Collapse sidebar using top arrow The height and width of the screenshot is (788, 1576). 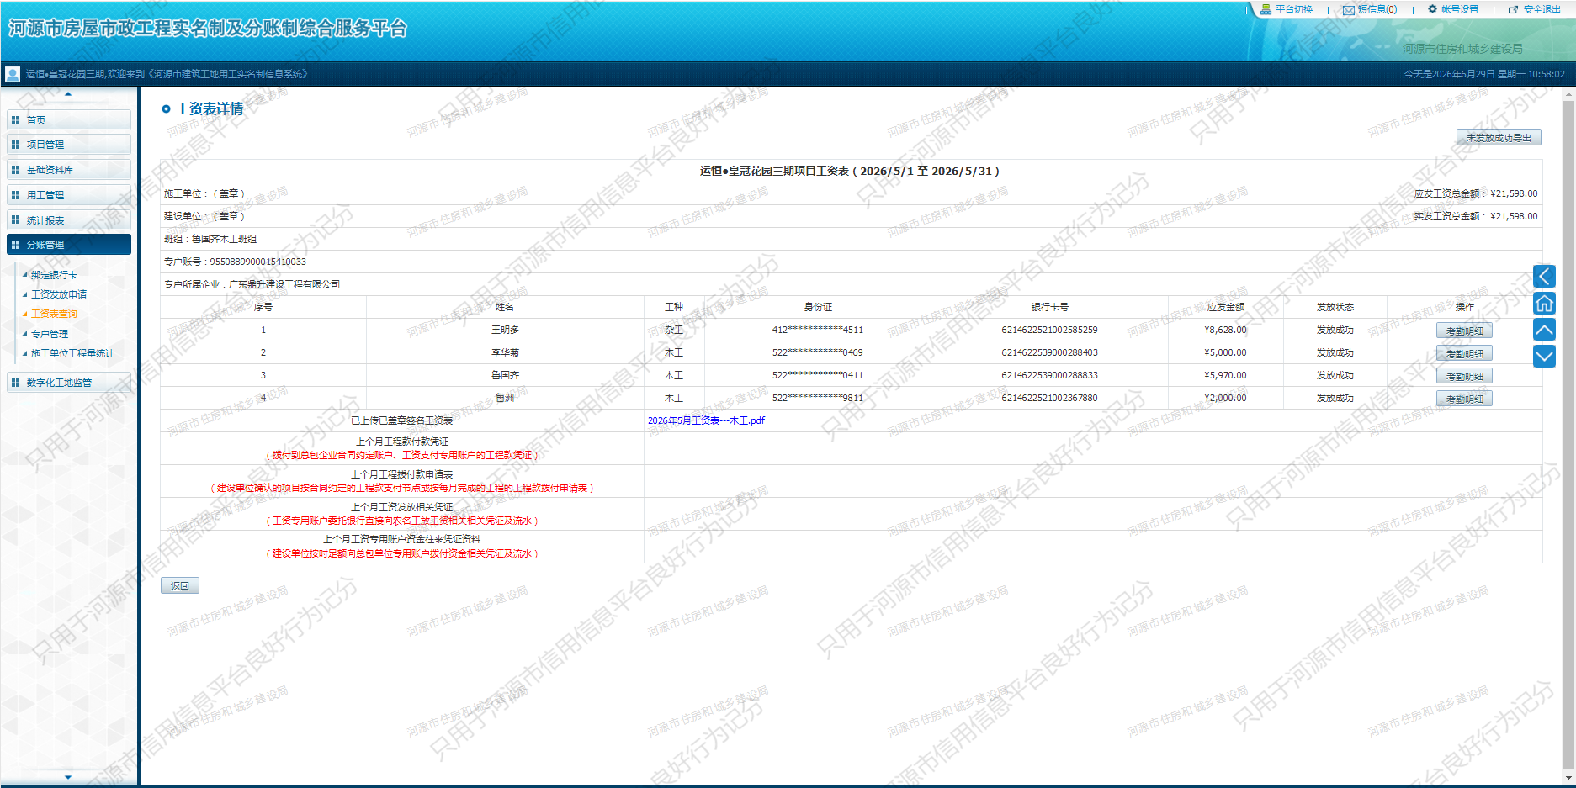click(68, 94)
